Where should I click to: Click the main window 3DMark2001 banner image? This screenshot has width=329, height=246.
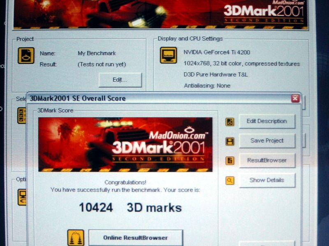tap(160, 14)
